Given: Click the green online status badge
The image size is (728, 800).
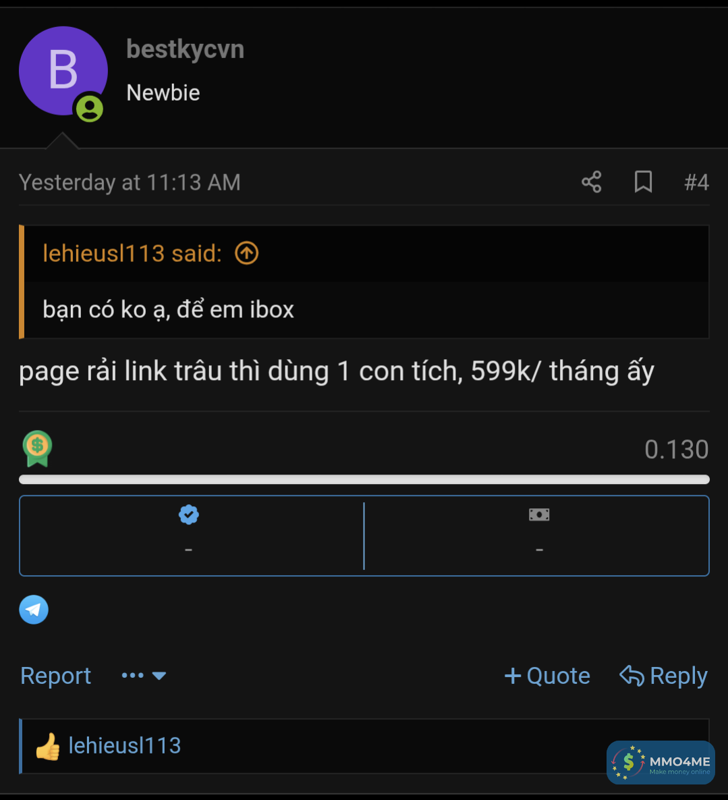Looking at the screenshot, I should tap(89, 108).
